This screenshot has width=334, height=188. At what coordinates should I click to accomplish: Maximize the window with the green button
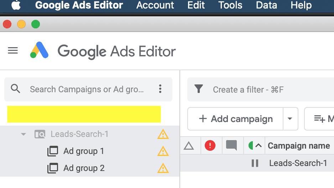(36, 24)
